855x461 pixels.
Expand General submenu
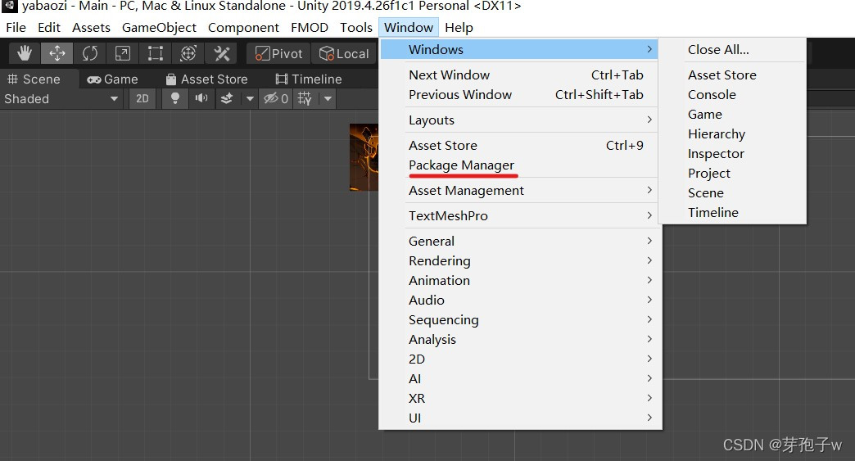pyautogui.click(x=519, y=241)
